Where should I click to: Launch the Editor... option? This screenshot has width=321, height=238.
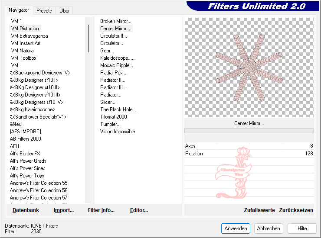[139, 210]
